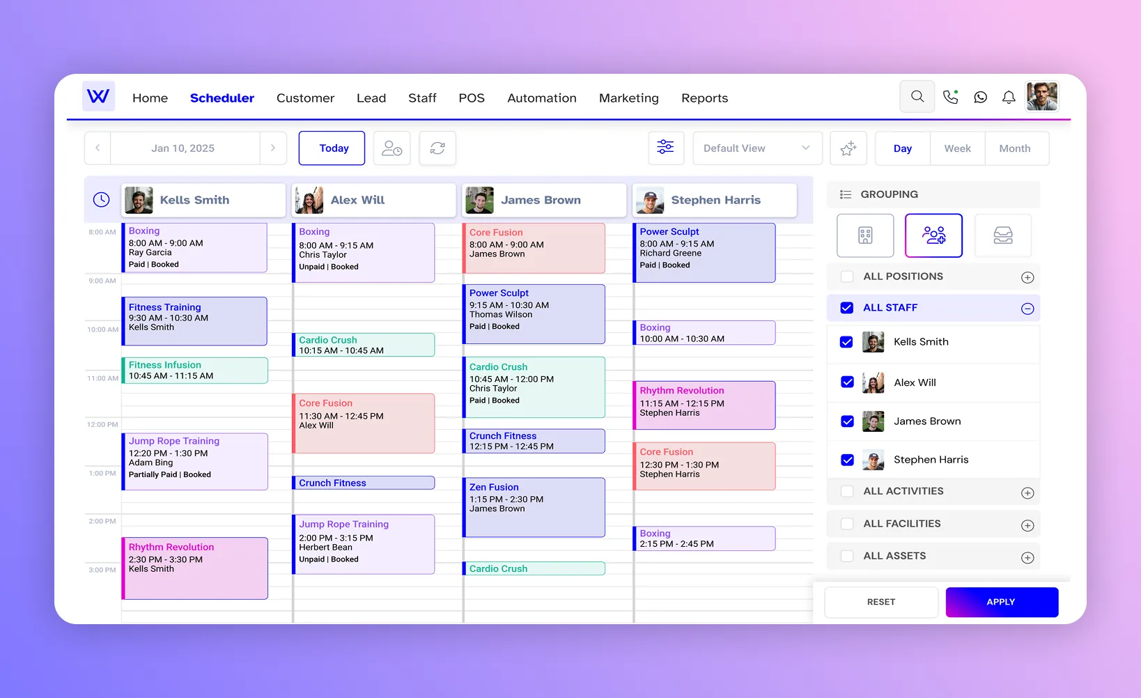Viewport: 1141px width, 698px height.
Task: Click the Apply button
Action: 1001,602
